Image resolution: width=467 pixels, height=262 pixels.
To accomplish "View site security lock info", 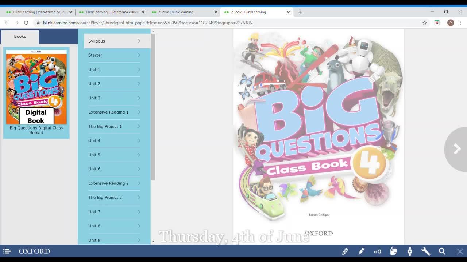I will (38, 23).
